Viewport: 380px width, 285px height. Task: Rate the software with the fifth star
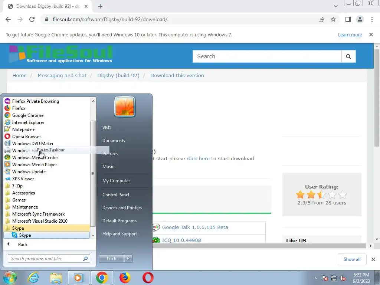click(x=343, y=194)
